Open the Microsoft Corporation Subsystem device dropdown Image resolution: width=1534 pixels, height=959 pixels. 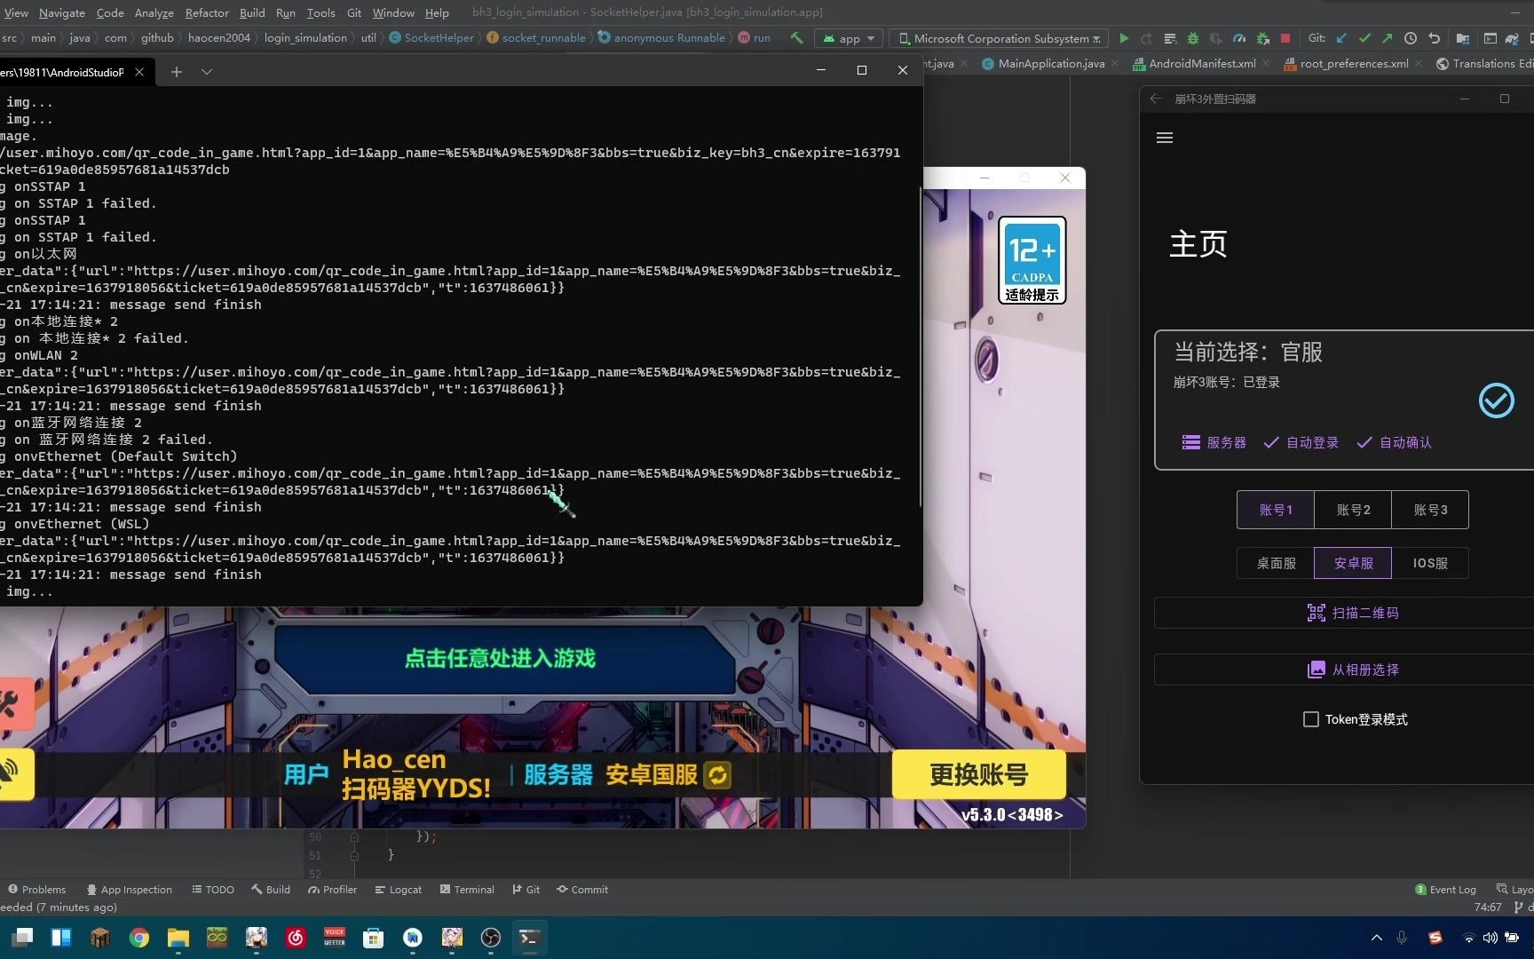[999, 38]
